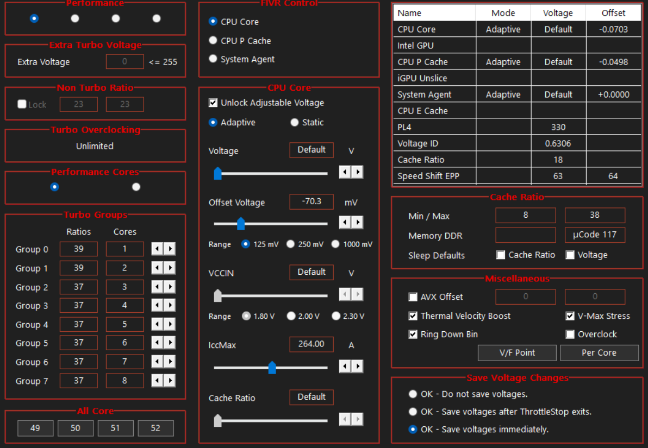
Task: Decrease Group 5 ratio with left arrow
Action: click(157, 343)
